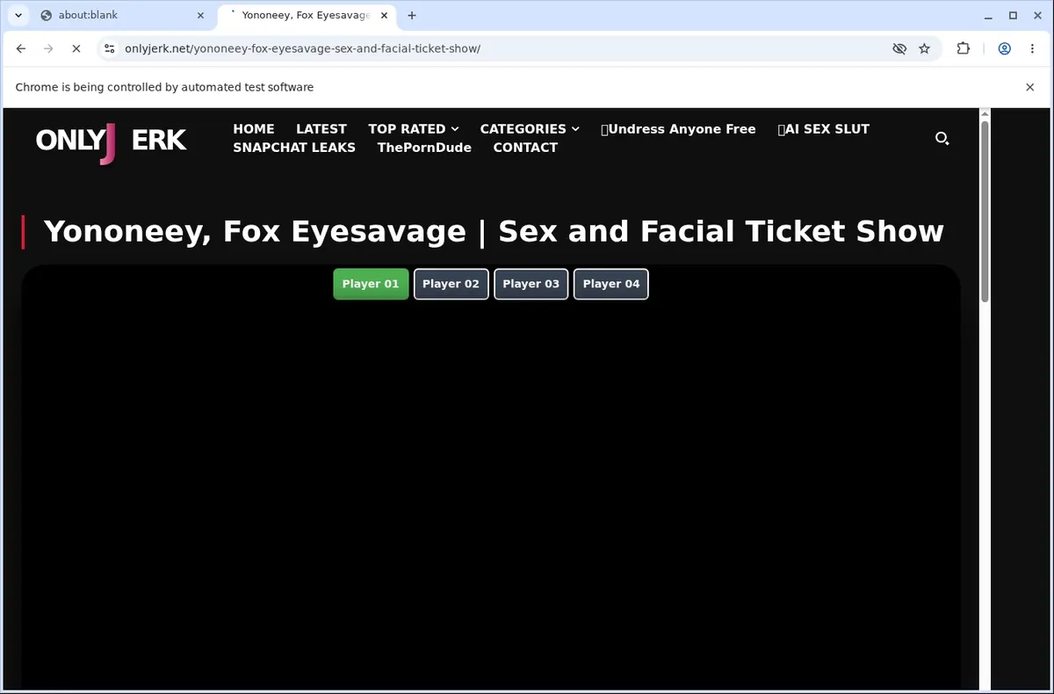Stop loading the current page
Image resolution: width=1054 pixels, height=694 pixels.
click(76, 49)
